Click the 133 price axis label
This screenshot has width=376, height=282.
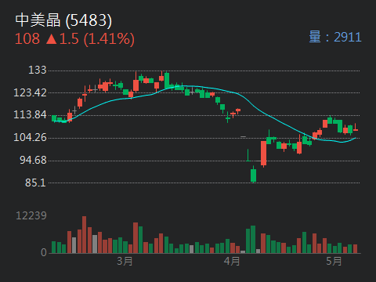click(x=38, y=70)
